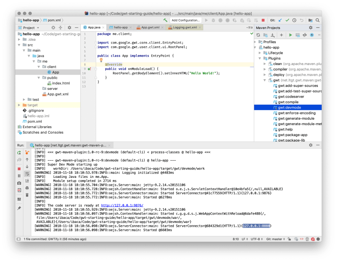Toggle Soft-Wrap icon in Run console
Image resolution: width=337 pixels, height=262 pixels.
tap(27, 174)
